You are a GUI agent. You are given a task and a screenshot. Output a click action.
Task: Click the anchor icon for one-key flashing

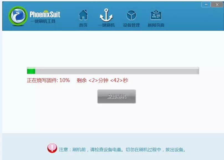point(106,15)
